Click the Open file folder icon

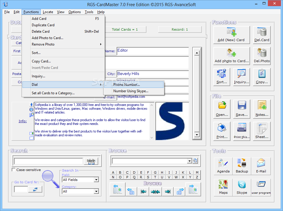(222, 109)
